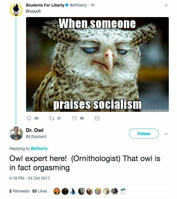The width and height of the screenshot is (177, 199).
Task: Click the blue verified badge
Action: pos(67,5)
